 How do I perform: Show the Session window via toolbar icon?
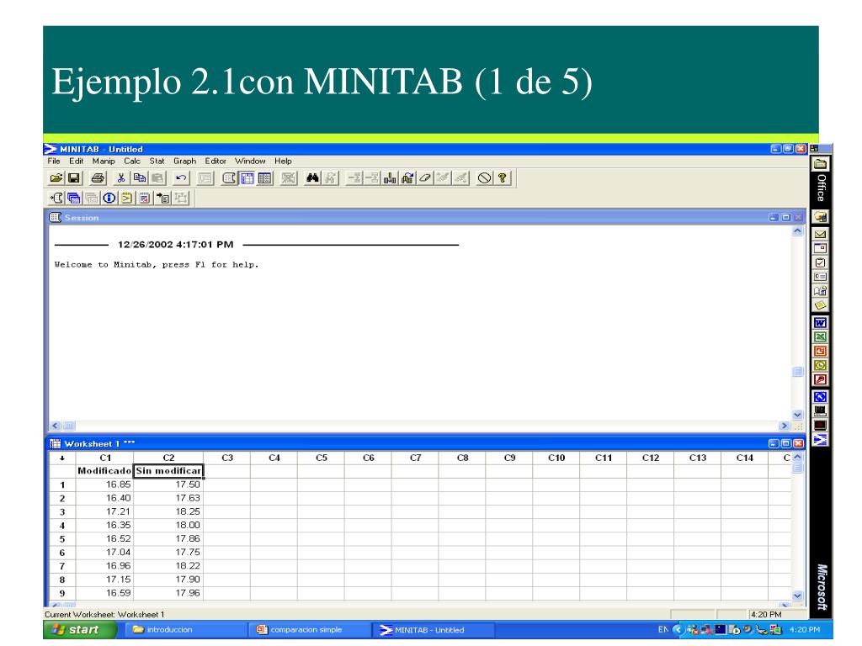click(x=229, y=178)
